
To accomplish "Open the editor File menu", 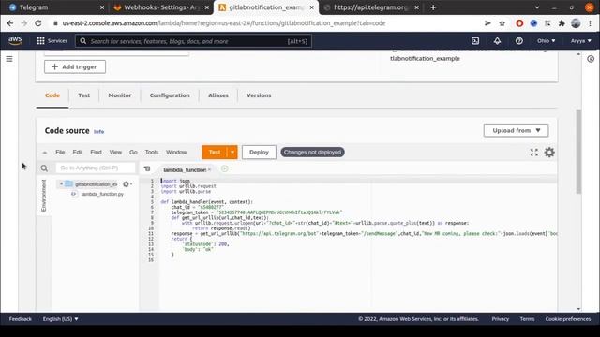I will coord(60,152).
